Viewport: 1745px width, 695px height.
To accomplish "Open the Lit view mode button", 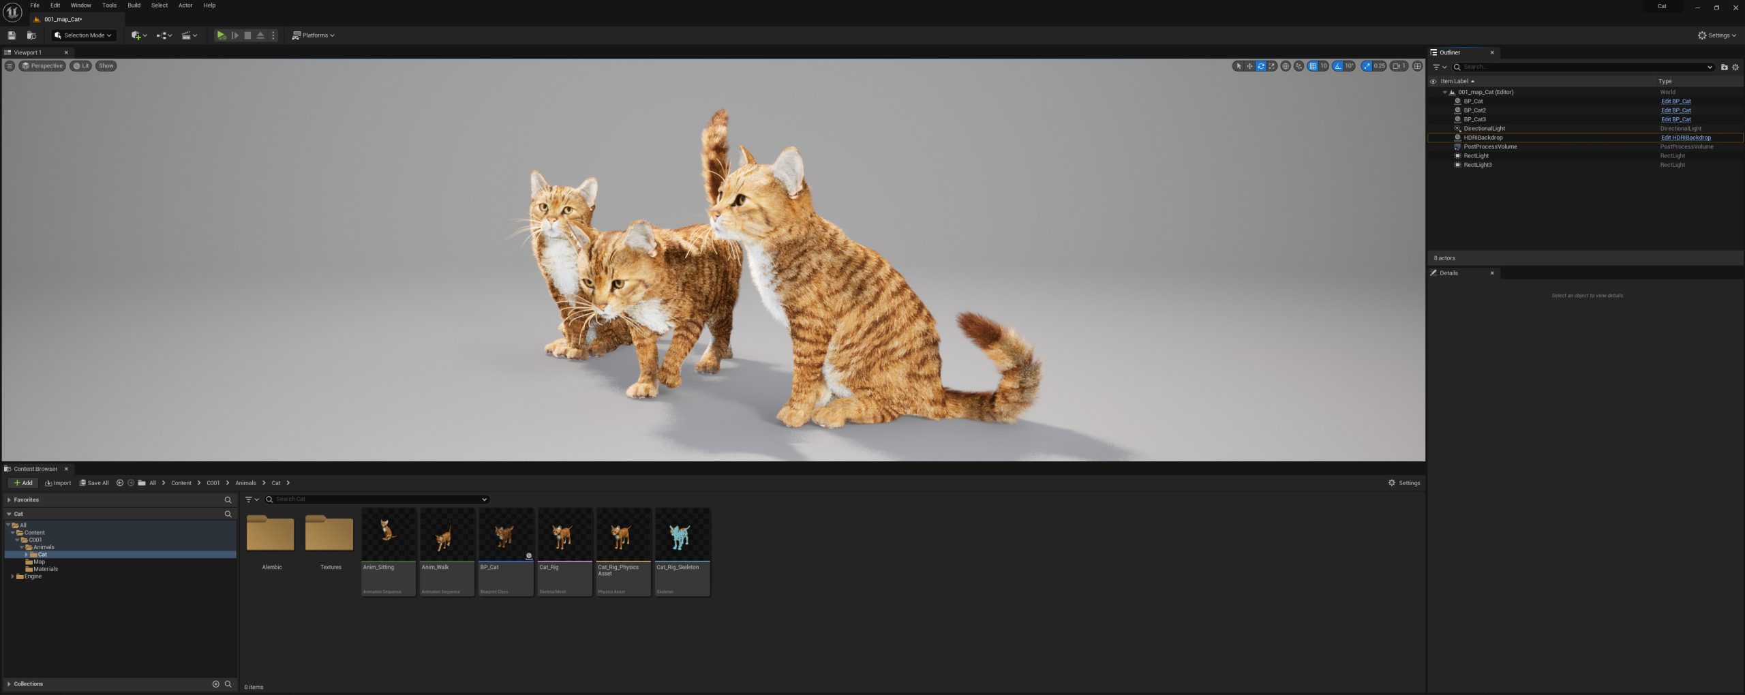I will click(x=81, y=66).
